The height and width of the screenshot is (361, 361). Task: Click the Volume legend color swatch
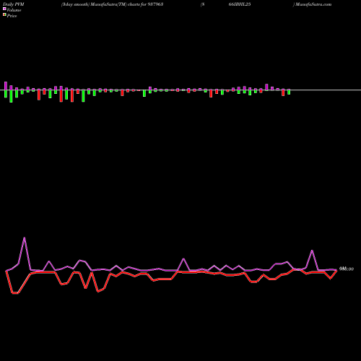(4, 9)
